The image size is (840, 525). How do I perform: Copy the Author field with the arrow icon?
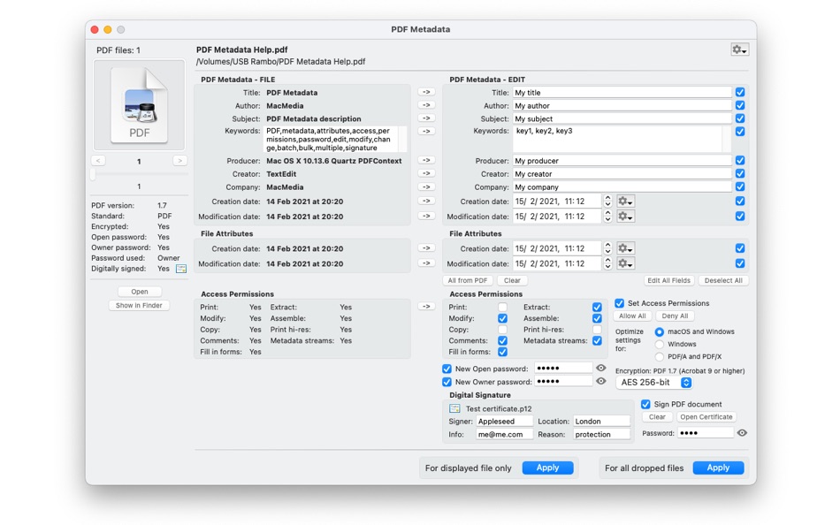tap(426, 104)
